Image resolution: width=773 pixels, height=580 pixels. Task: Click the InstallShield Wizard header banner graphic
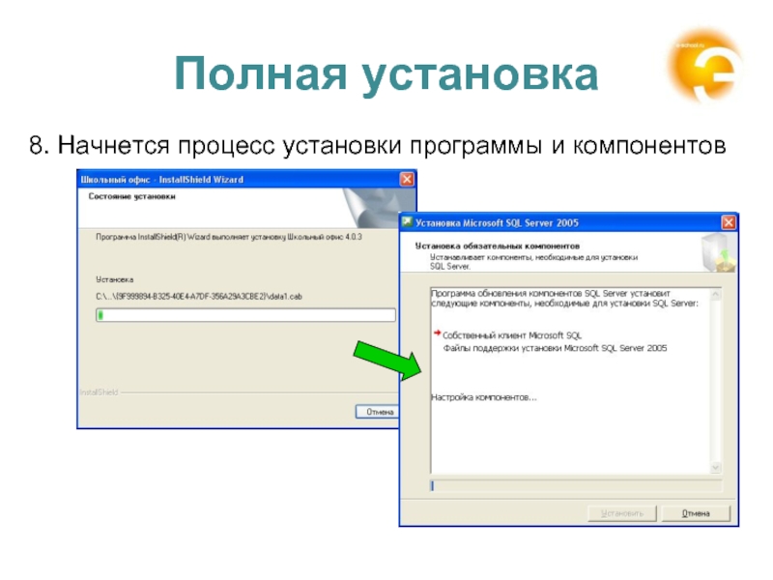380,207
